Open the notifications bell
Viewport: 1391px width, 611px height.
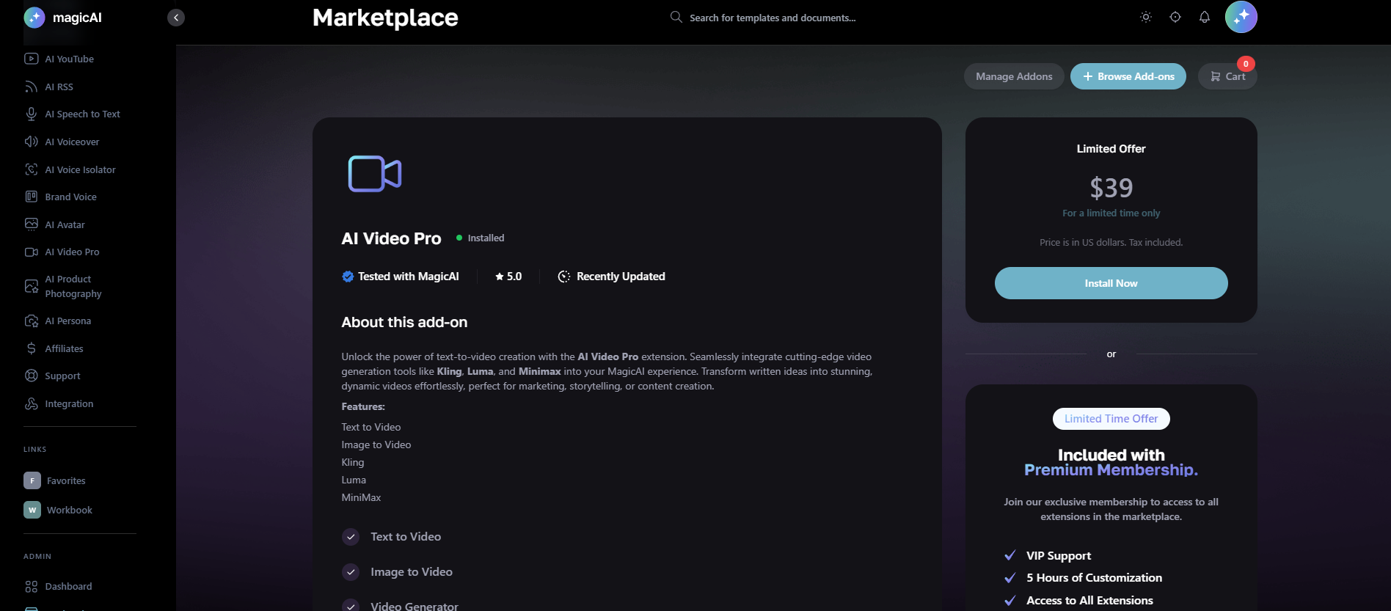coord(1204,17)
